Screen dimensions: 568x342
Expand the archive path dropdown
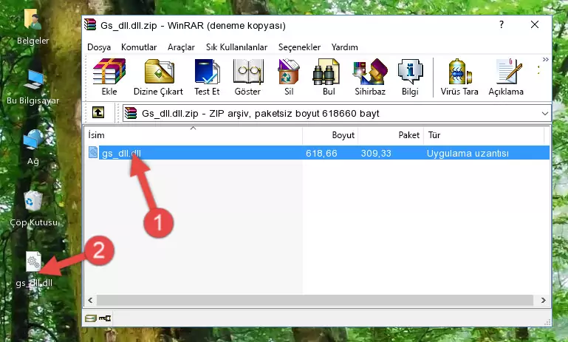pos(545,114)
